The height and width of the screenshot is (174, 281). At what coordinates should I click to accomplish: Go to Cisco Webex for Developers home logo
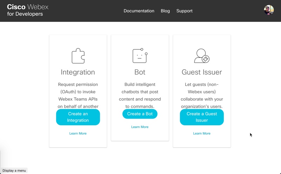pos(28,10)
